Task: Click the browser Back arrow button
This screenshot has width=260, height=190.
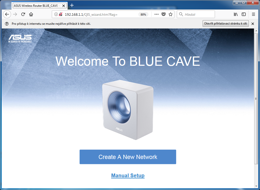Action: click(7, 14)
